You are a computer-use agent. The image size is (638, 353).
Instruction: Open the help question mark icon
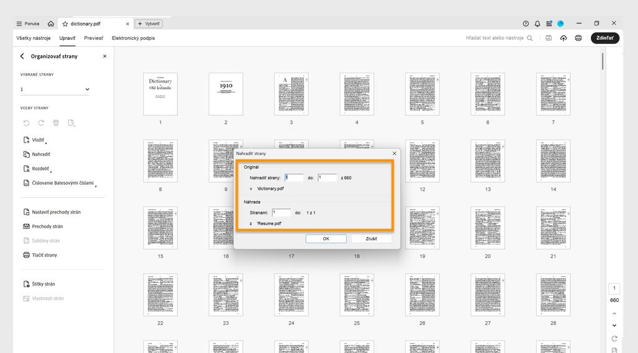[x=526, y=24]
